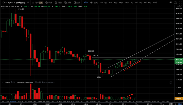Image resolution: width=183 pixels, height=105 pixels.
Task: Open the symbol search magnifier
Action: (x=28, y=3)
